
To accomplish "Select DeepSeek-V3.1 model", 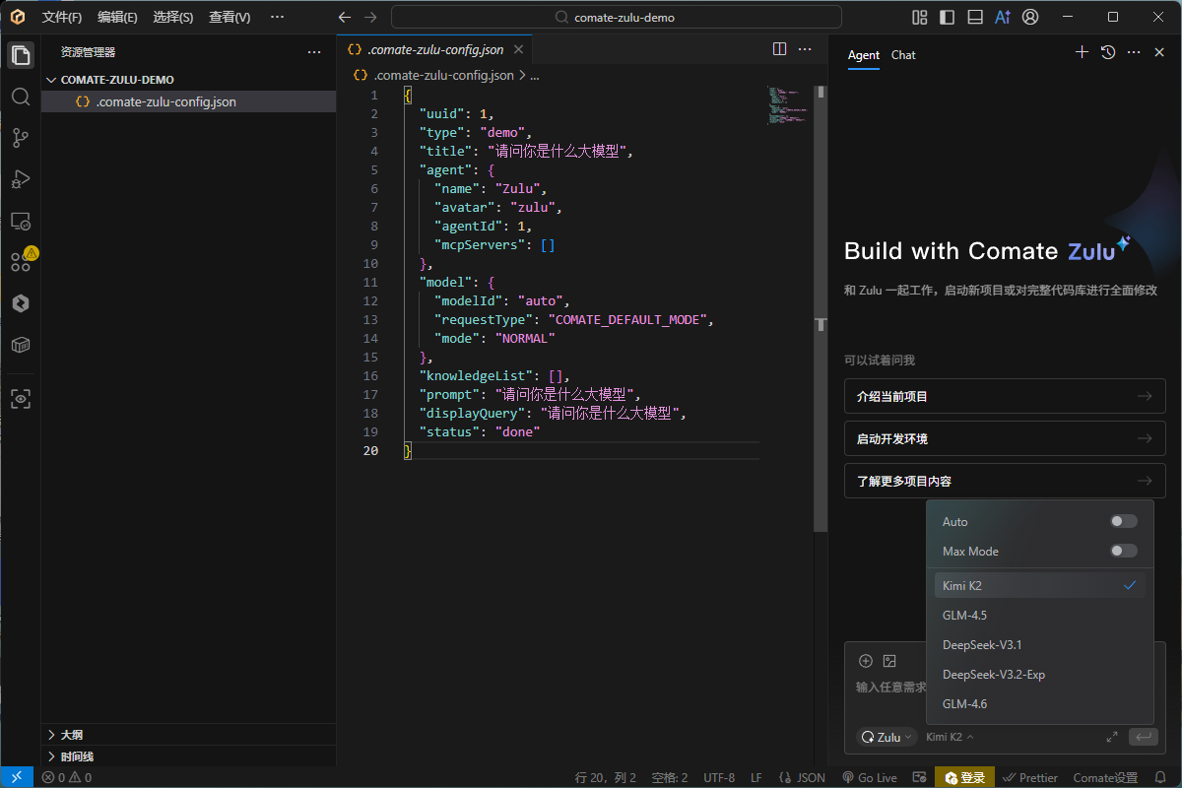I will point(1040,645).
